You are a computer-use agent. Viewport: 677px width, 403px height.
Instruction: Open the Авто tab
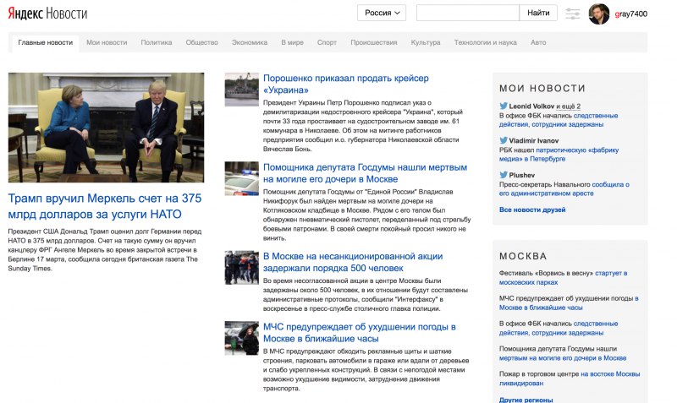click(x=538, y=43)
